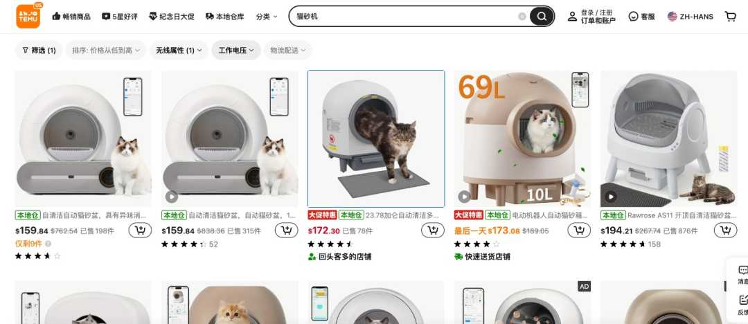The height and width of the screenshot is (324, 748).
Task: Expand the 无线属性 (1) dropdown
Action: (x=179, y=50)
